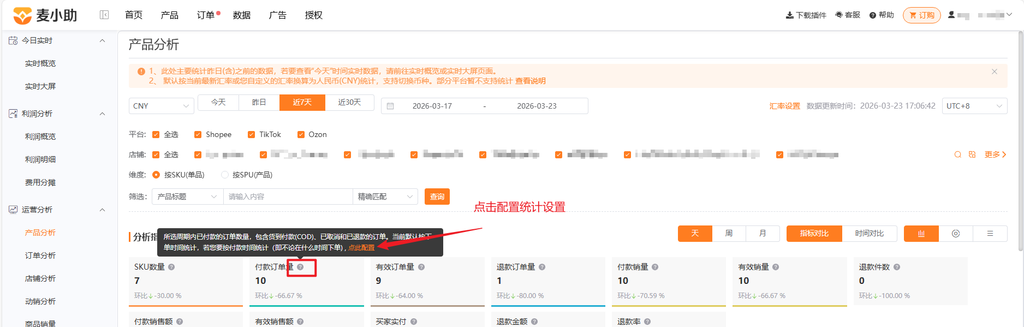Image resolution: width=1024 pixels, height=327 pixels.
Task: Open the 帮助 help menu
Action: [882, 15]
